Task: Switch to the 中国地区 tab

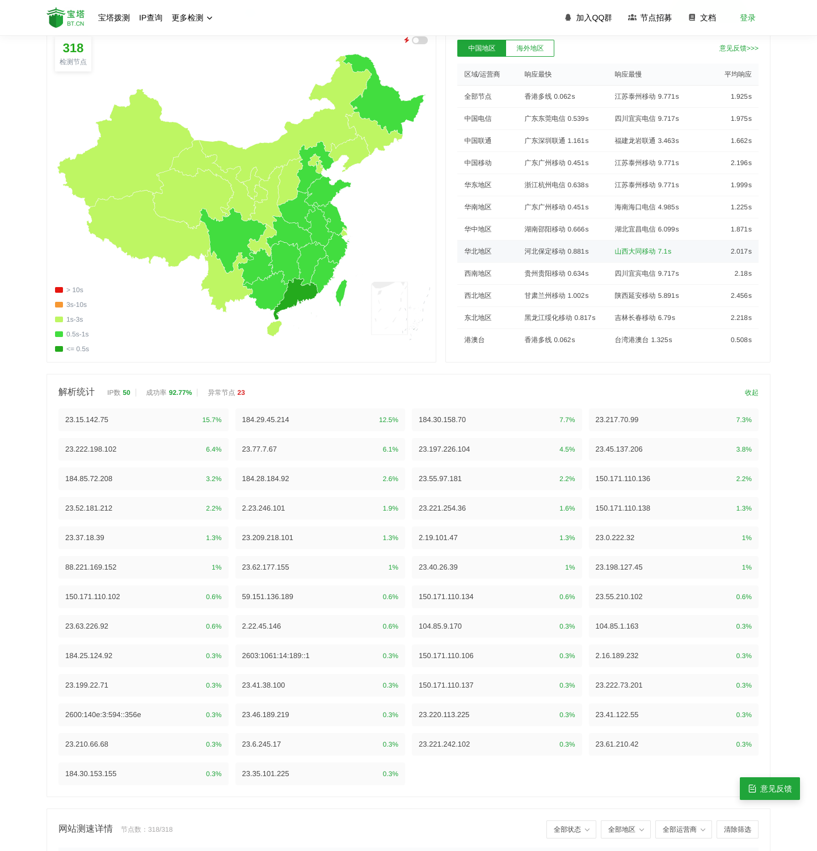Action: [x=482, y=48]
